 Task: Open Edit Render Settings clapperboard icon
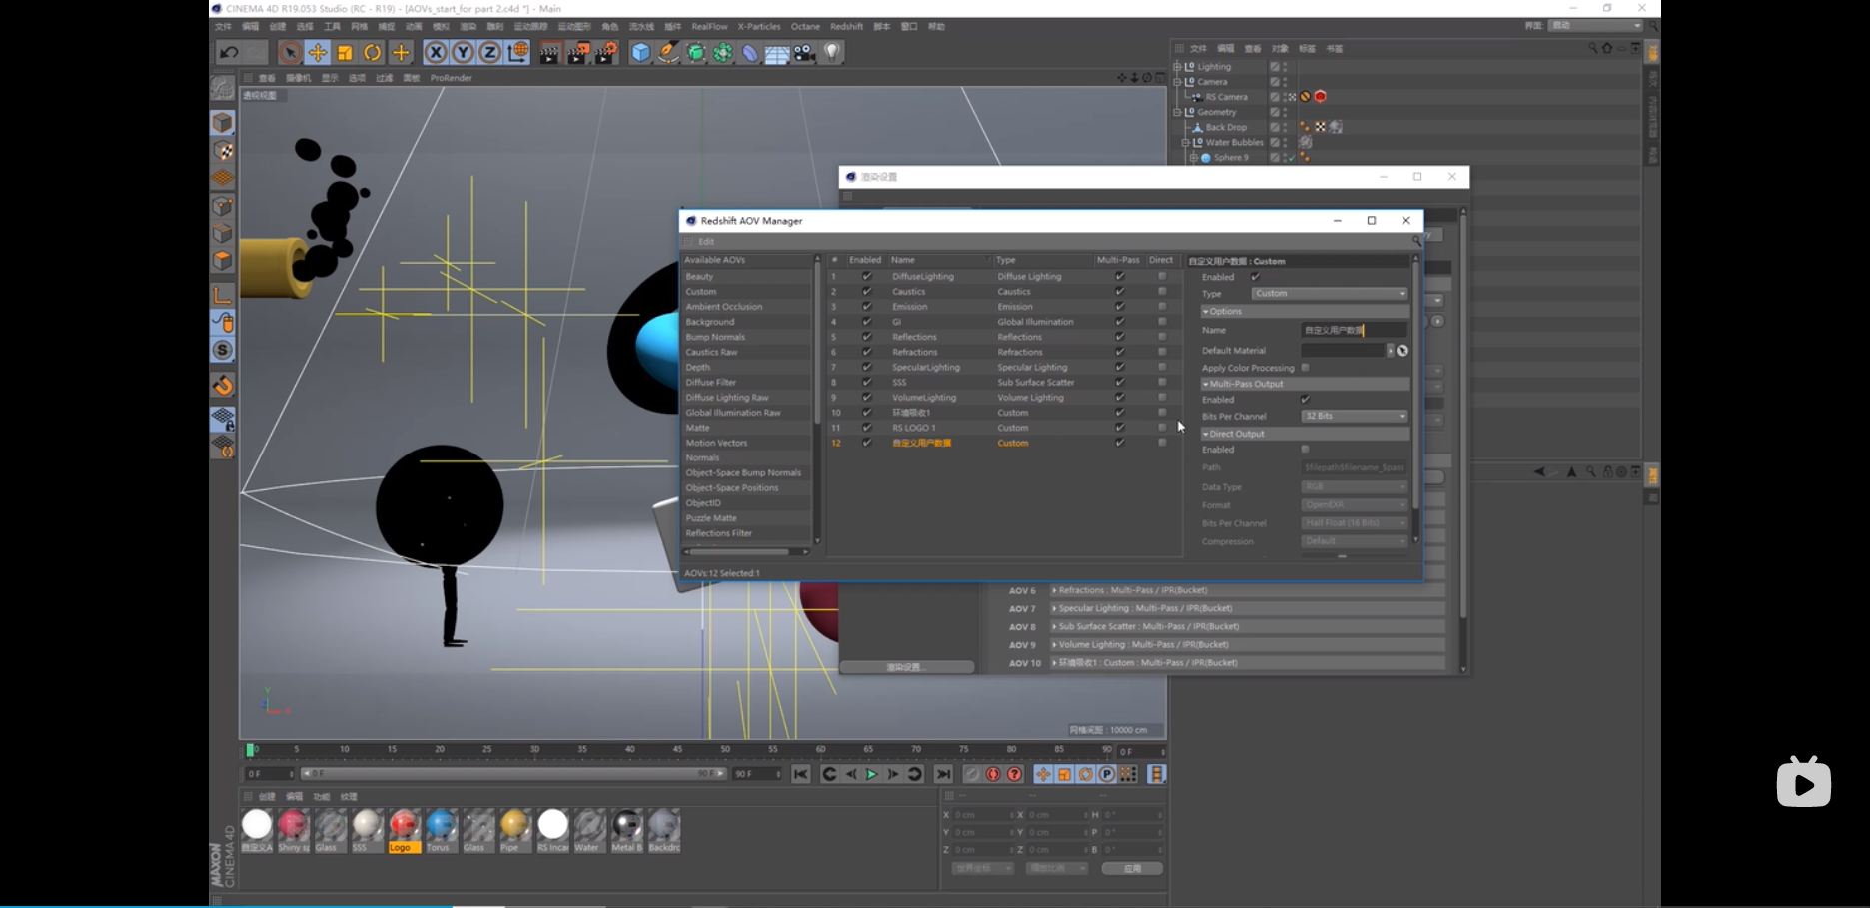pyautogui.click(x=606, y=53)
